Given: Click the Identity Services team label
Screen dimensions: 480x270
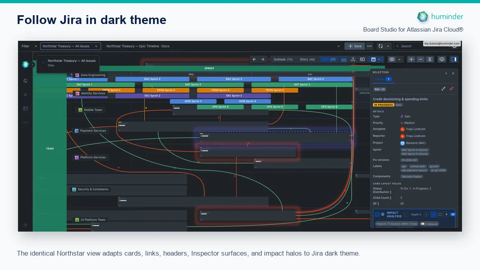Looking at the screenshot, I should click(x=90, y=93).
